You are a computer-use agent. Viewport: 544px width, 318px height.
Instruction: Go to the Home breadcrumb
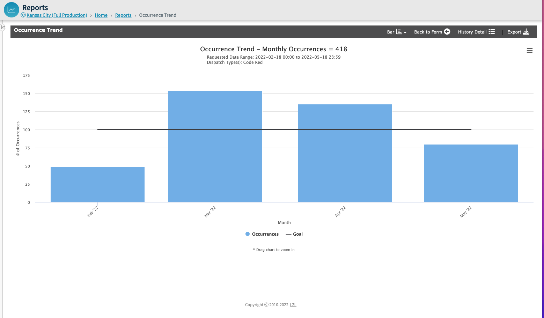tap(101, 15)
